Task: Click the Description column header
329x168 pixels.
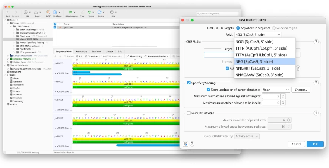Action: pos(118,24)
